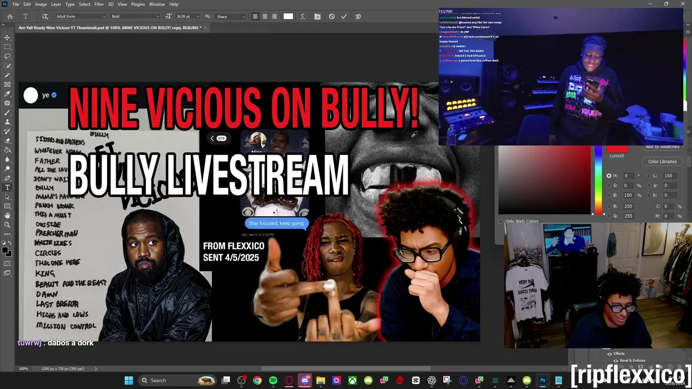Open the status bar document info arrow
The width and height of the screenshot is (692, 389).
[x=96, y=368]
